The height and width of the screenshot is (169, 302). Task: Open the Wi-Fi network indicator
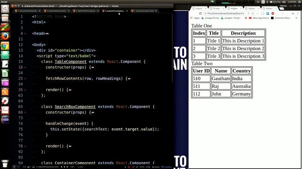coord(258,2)
